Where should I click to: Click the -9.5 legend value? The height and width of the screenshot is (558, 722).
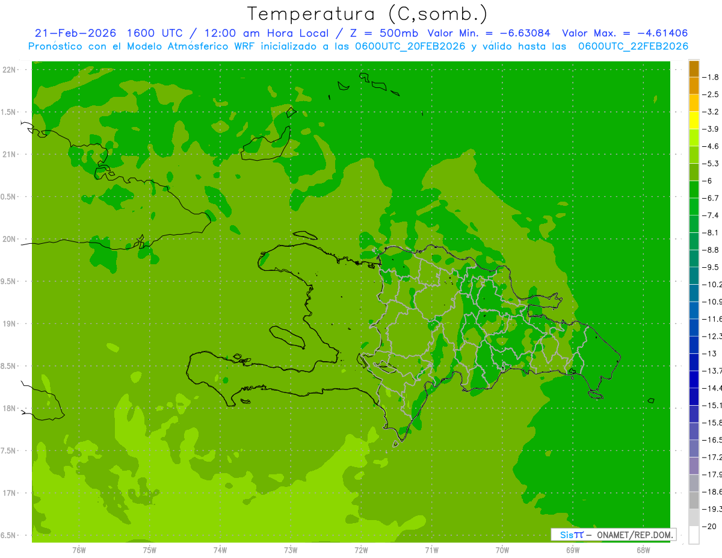[x=711, y=267]
